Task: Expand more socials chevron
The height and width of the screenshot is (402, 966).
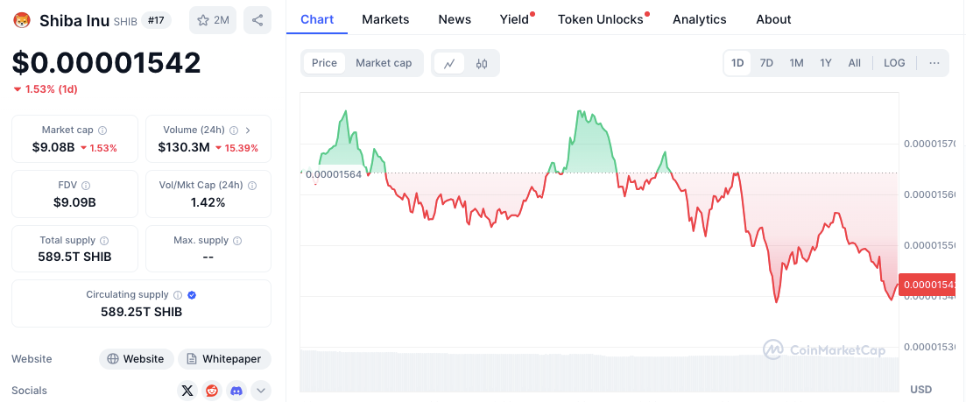Action: pyautogui.click(x=261, y=391)
